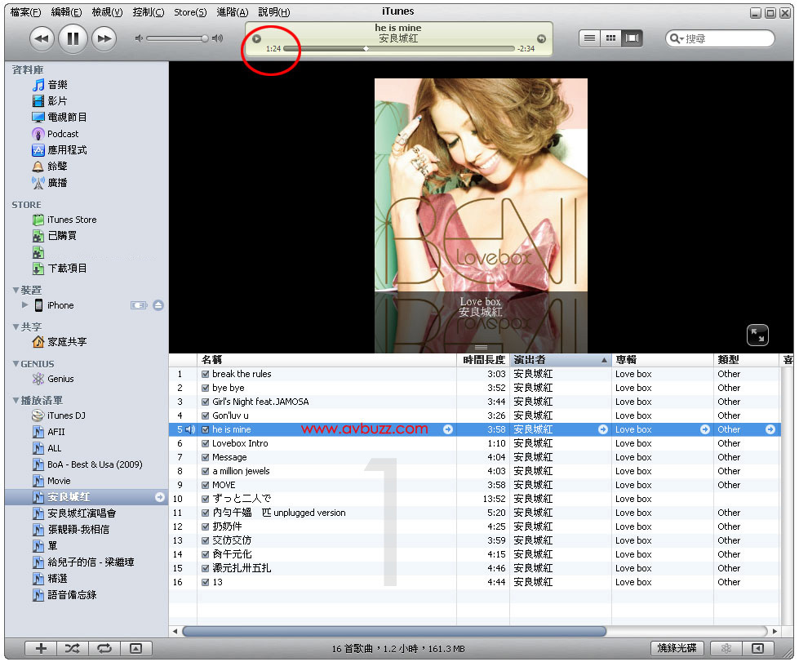Sort by the 演出者 column header
The height and width of the screenshot is (662, 799).
tap(560, 360)
